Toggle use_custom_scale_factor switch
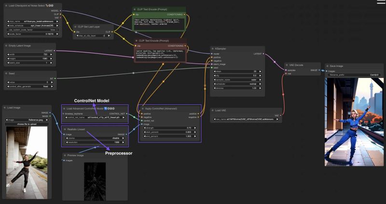 pyautogui.click(x=33, y=30)
